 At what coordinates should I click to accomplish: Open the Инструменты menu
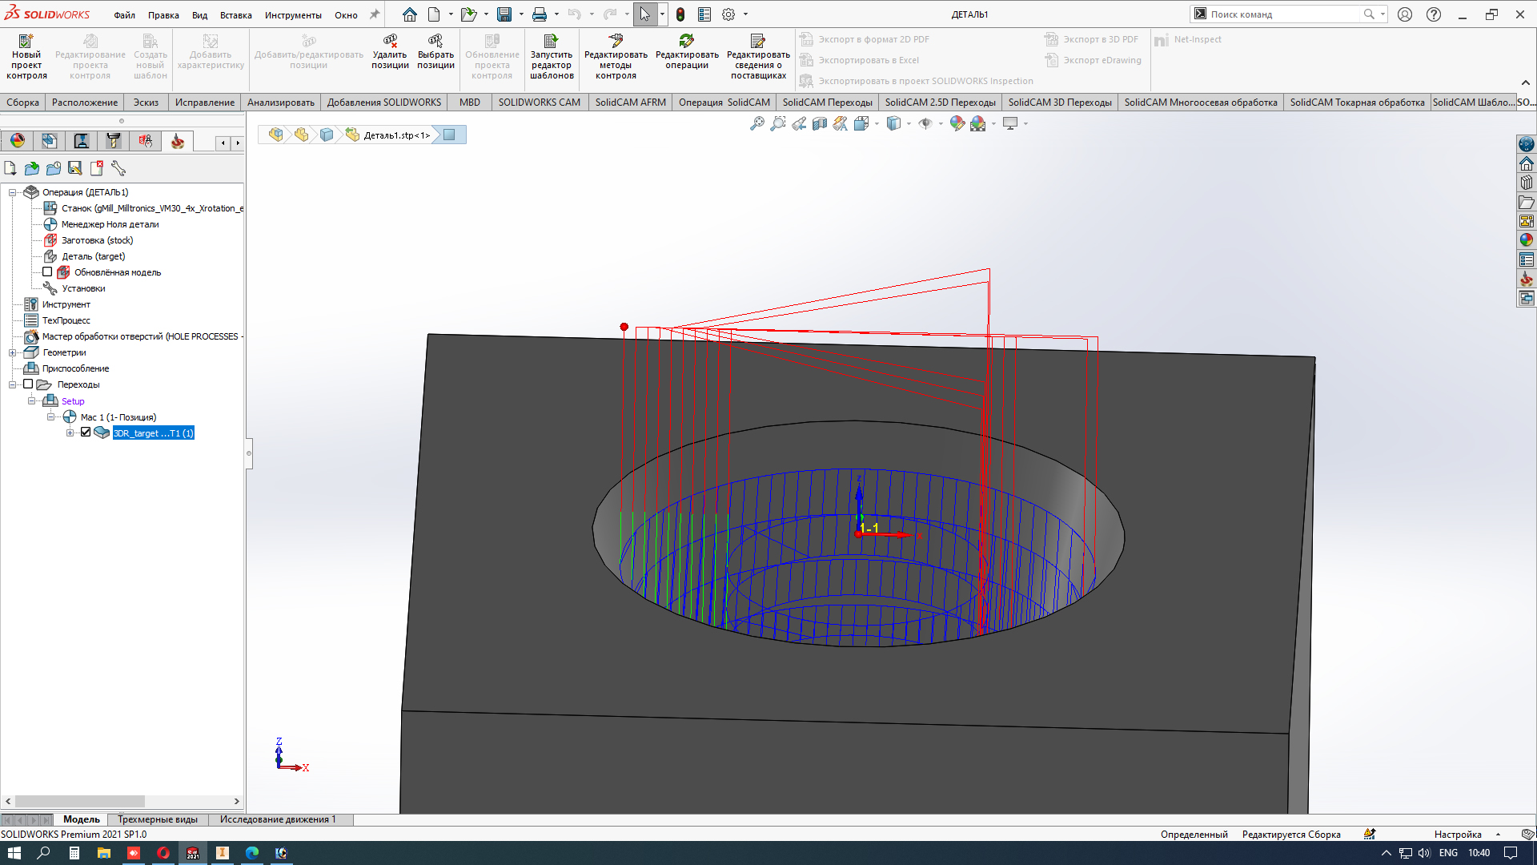(x=293, y=14)
